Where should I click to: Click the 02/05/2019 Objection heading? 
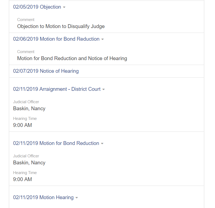click(37, 7)
